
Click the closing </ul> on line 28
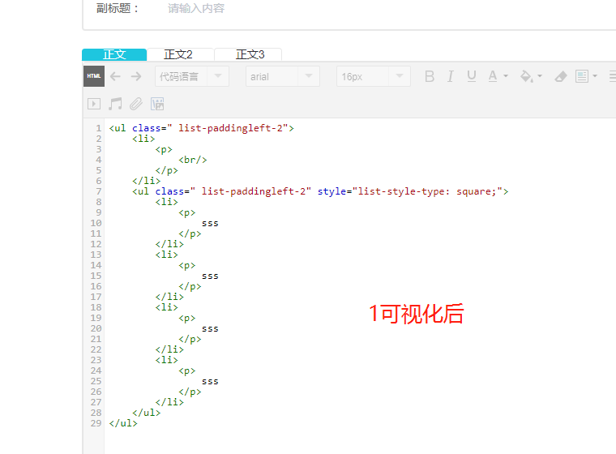146,413
